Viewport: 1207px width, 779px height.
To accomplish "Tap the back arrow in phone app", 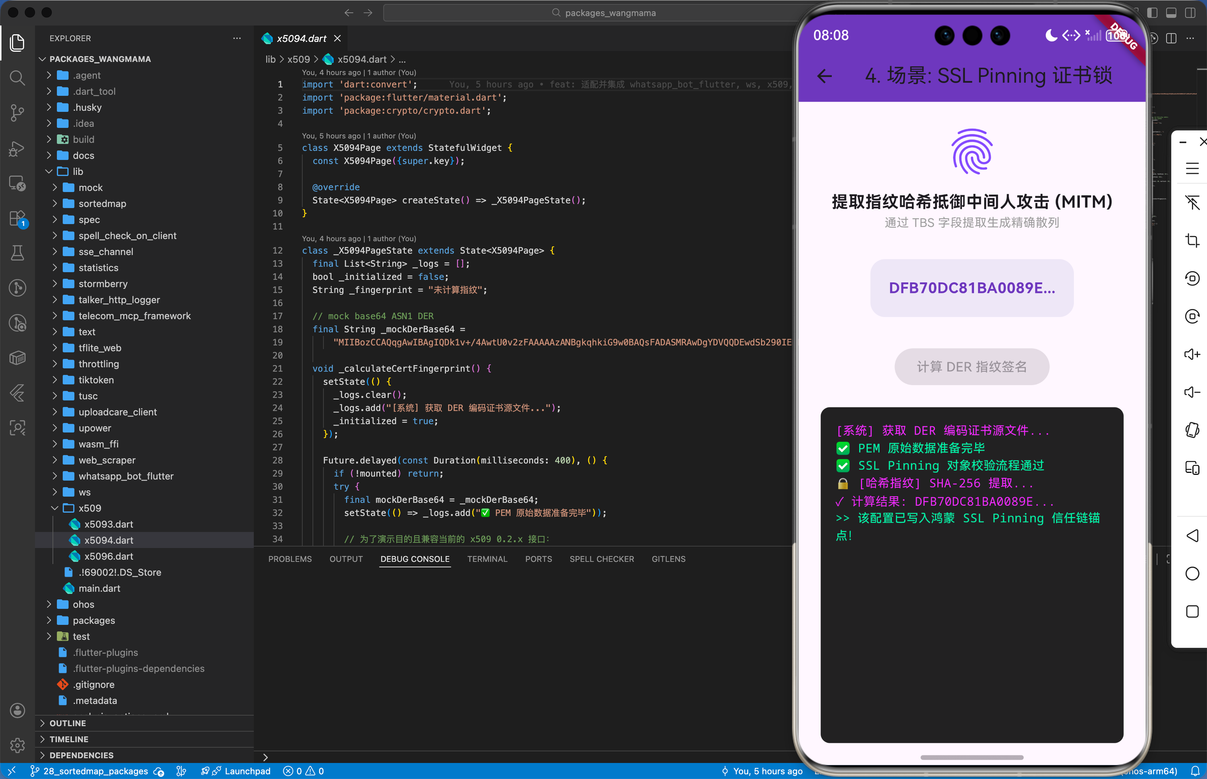I will [x=824, y=77].
